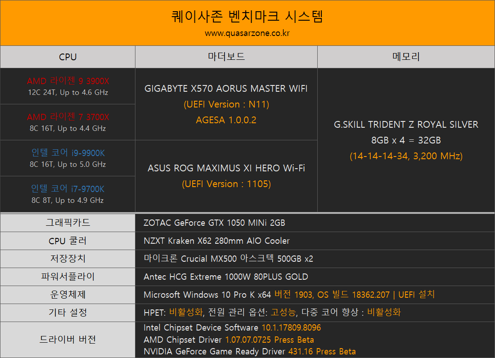This screenshot has width=495, height=358.
Task: Click the UEFI 설치 text
Action: [x=416, y=295]
